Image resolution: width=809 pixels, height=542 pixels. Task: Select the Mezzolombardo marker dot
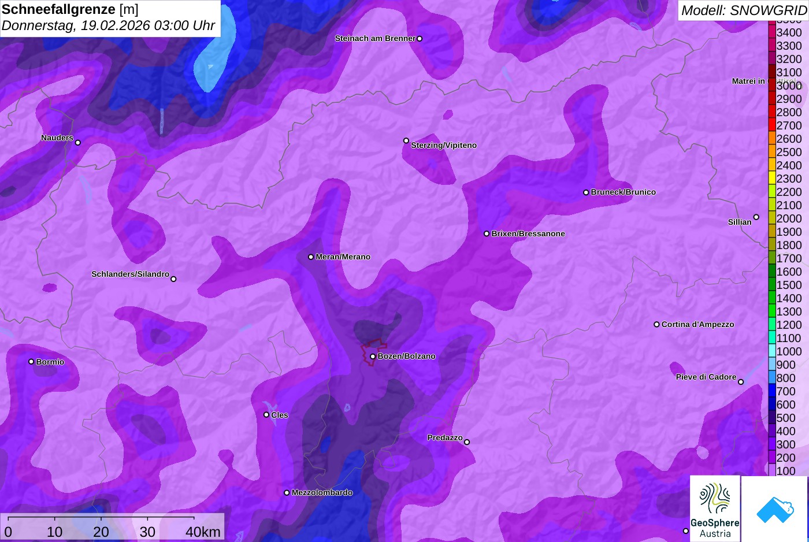click(x=287, y=493)
